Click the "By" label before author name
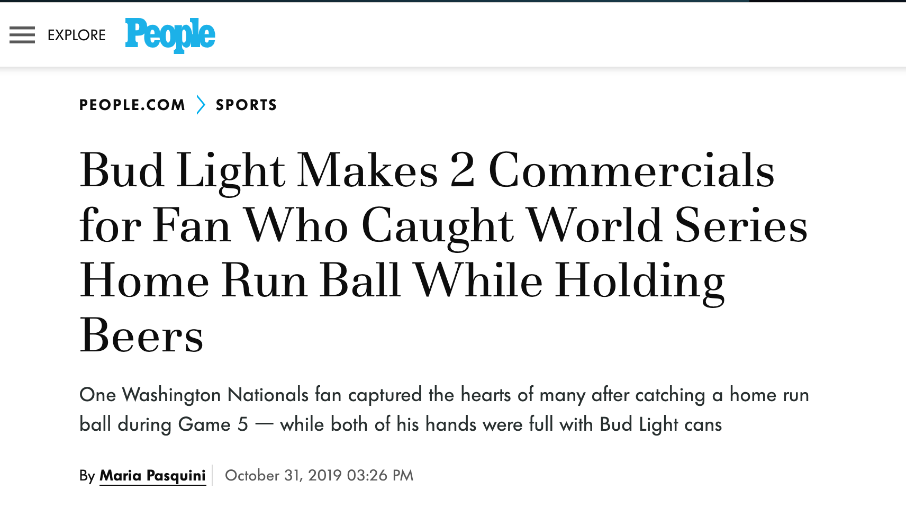The width and height of the screenshot is (906, 508). 87,476
